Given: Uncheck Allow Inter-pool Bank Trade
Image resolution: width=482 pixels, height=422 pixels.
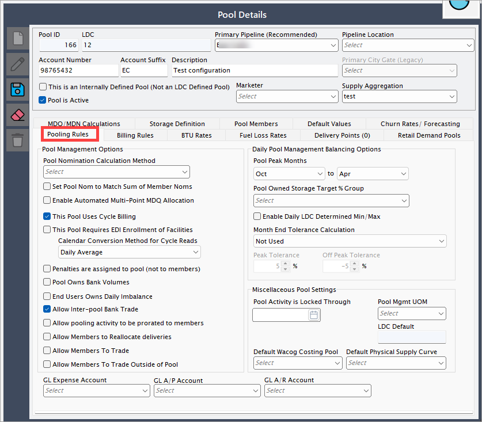Looking at the screenshot, I should (x=47, y=309).
